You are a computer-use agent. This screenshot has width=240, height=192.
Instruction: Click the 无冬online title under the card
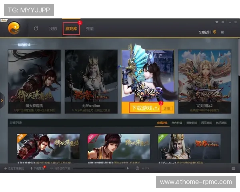pos(91,106)
